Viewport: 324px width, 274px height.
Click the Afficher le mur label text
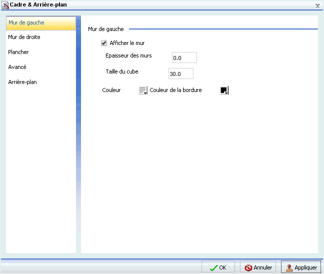(x=127, y=43)
